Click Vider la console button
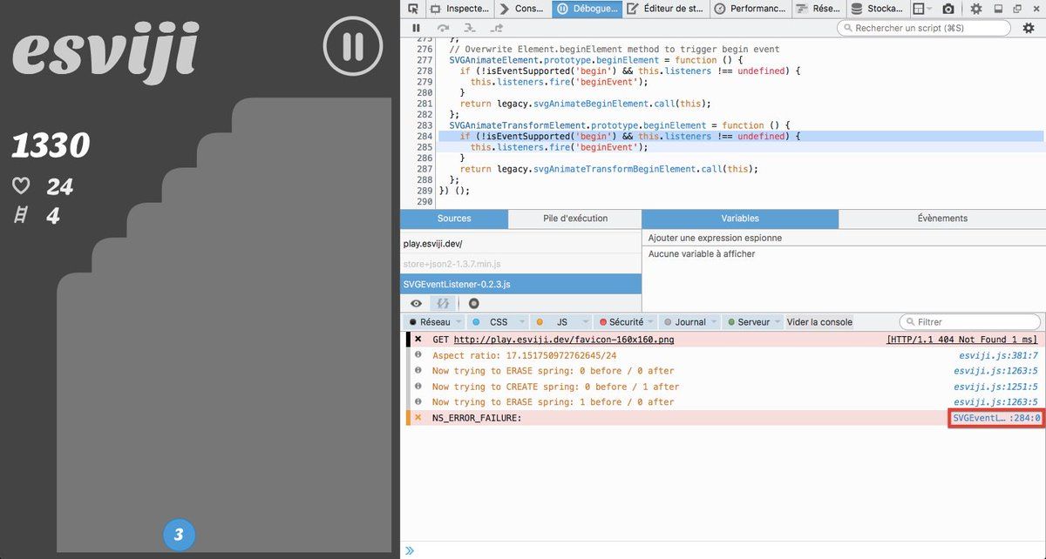Screen dimensions: 1046x559 click(x=819, y=322)
